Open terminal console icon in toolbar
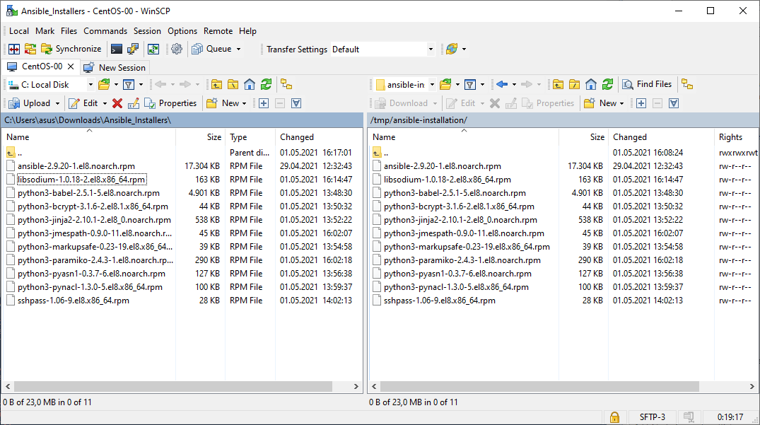The width and height of the screenshot is (760, 425). click(x=117, y=49)
